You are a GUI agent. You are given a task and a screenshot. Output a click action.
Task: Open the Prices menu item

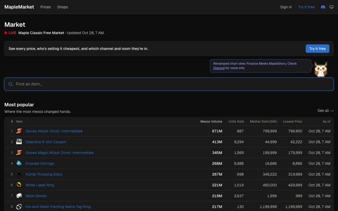pos(45,7)
